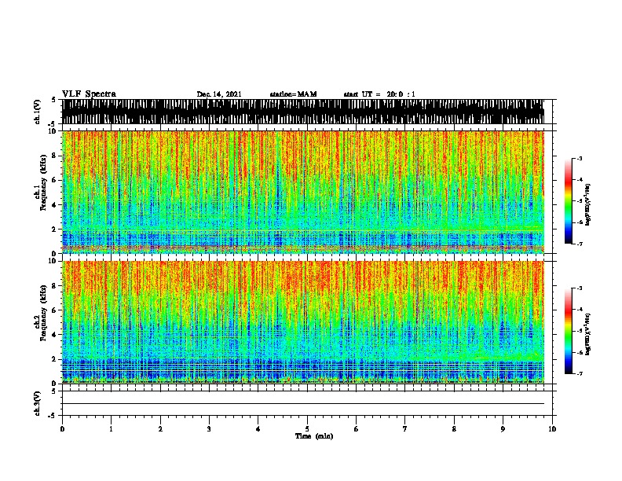Click the ch.1 'Frequency (kHz)' axis label
Screen dimensions: 622x481
coord(43,183)
